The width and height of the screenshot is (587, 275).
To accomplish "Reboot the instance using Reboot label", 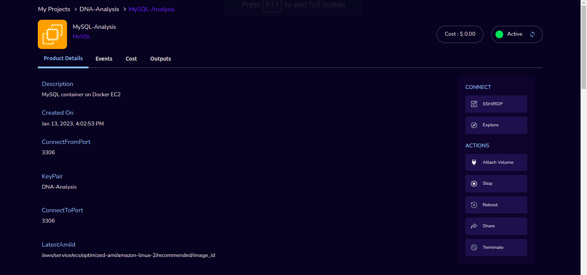I will point(490,205).
